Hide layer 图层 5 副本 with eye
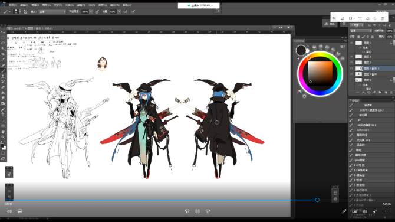 (351, 74)
